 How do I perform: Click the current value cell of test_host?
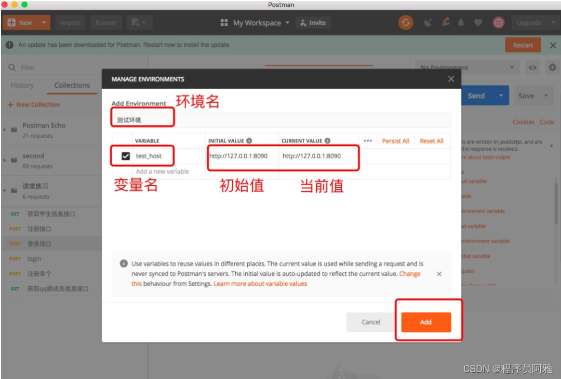pyautogui.click(x=318, y=156)
